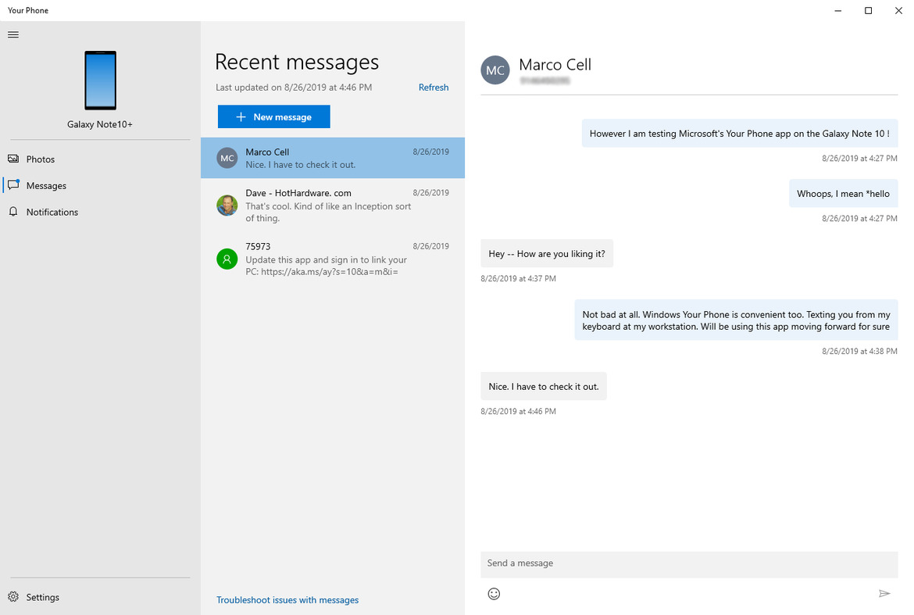
Task: Open the Marco Cell conversation row
Action: (x=333, y=158)
